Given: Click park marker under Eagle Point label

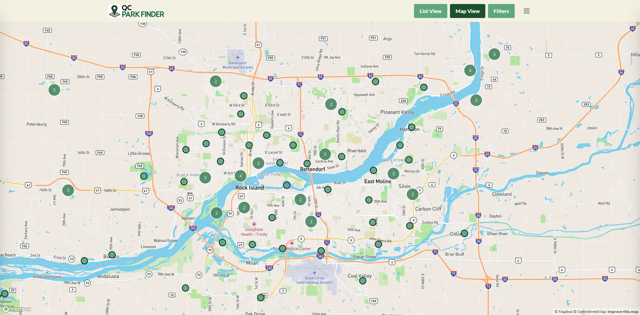Looking at the screenshot, I should tap(287, 185).
